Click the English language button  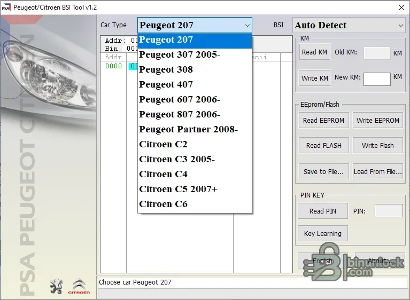pos(323,260)
